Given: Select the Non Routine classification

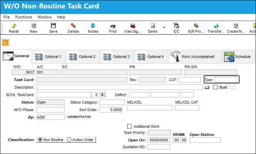Looking at the screenshot, I should point(40,140).
